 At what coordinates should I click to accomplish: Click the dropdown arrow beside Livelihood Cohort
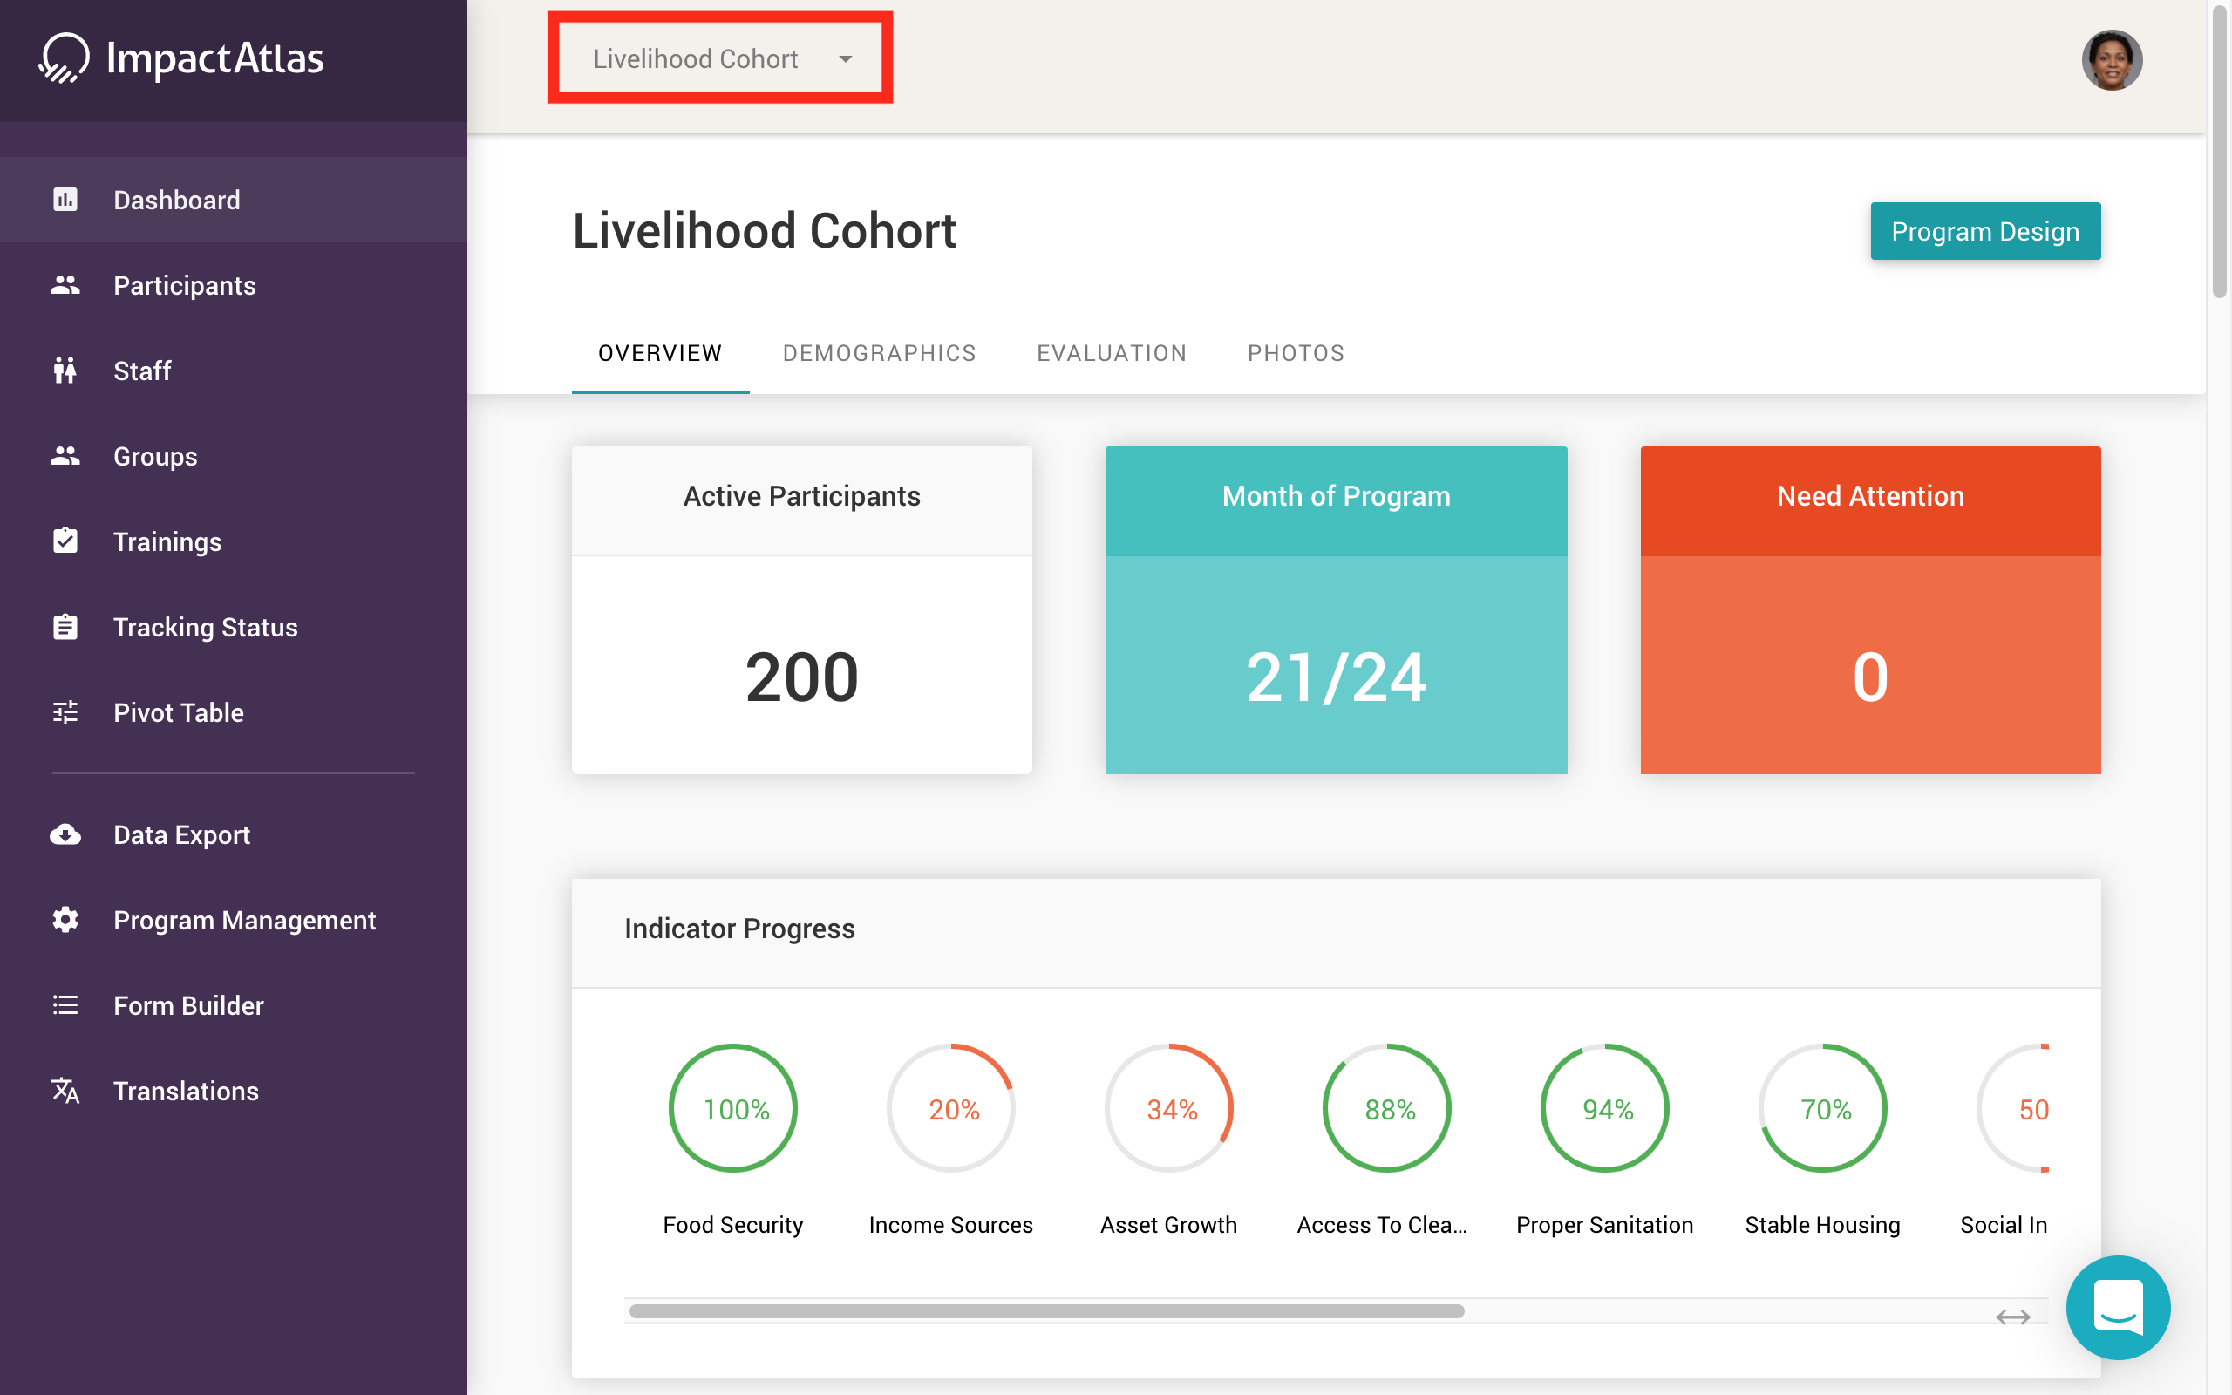click(845, 59)
